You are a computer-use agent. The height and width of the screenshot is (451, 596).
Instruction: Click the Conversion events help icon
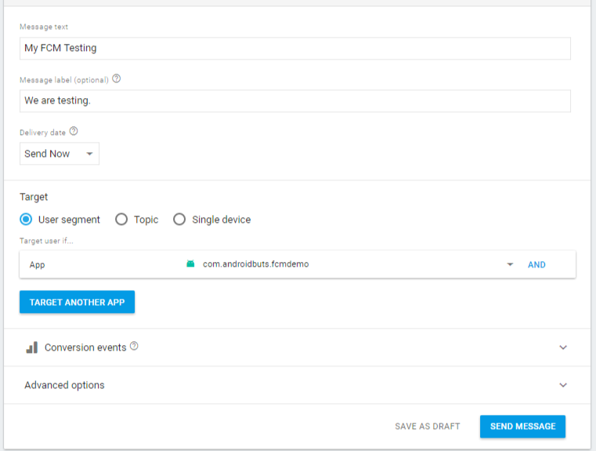134,347
